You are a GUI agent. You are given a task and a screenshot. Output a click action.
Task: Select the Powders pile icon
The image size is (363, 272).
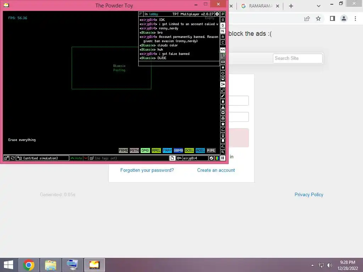click(223, 107)
